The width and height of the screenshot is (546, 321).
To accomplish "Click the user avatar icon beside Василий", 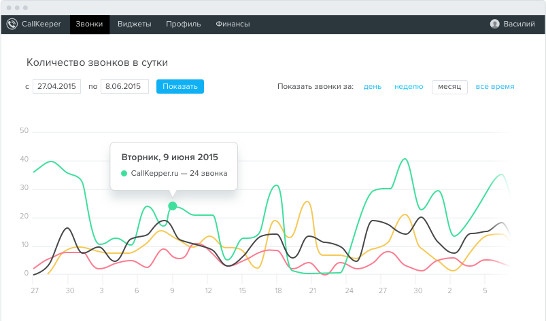I will (494, 24).
